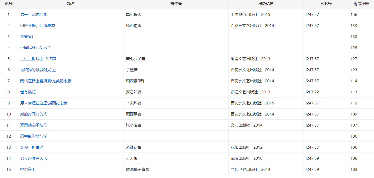
Task: Select call number I207.22
Action: click(x=312, y=92)
